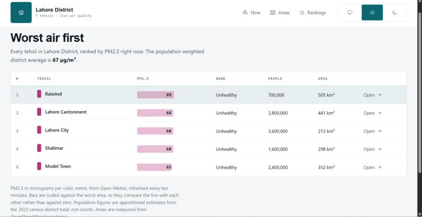
Task: Select the system theme monitor icon
Action: point(350,13)
